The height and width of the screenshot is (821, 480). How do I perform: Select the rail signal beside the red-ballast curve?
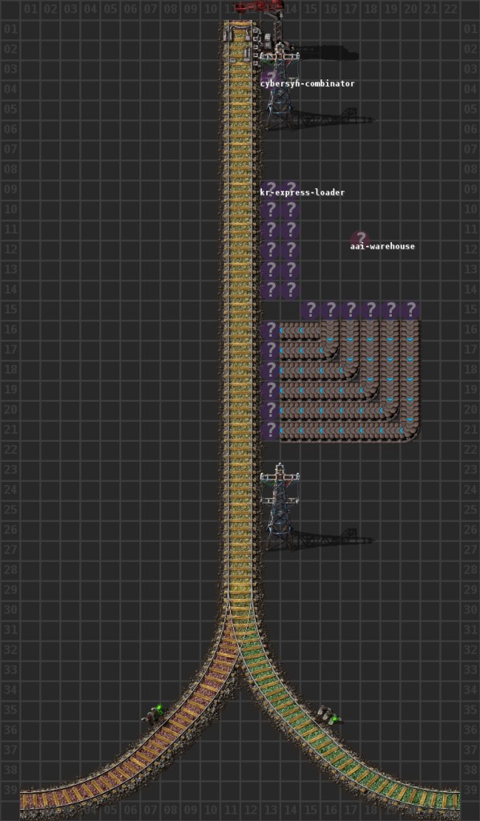tap(153, 714)
